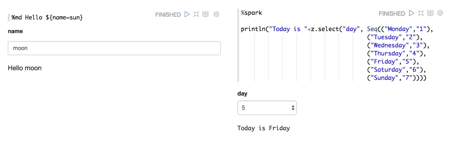This screenshot has width=453, height=142.
Task: Run the %spark paragraph
Action: (411, 13)
